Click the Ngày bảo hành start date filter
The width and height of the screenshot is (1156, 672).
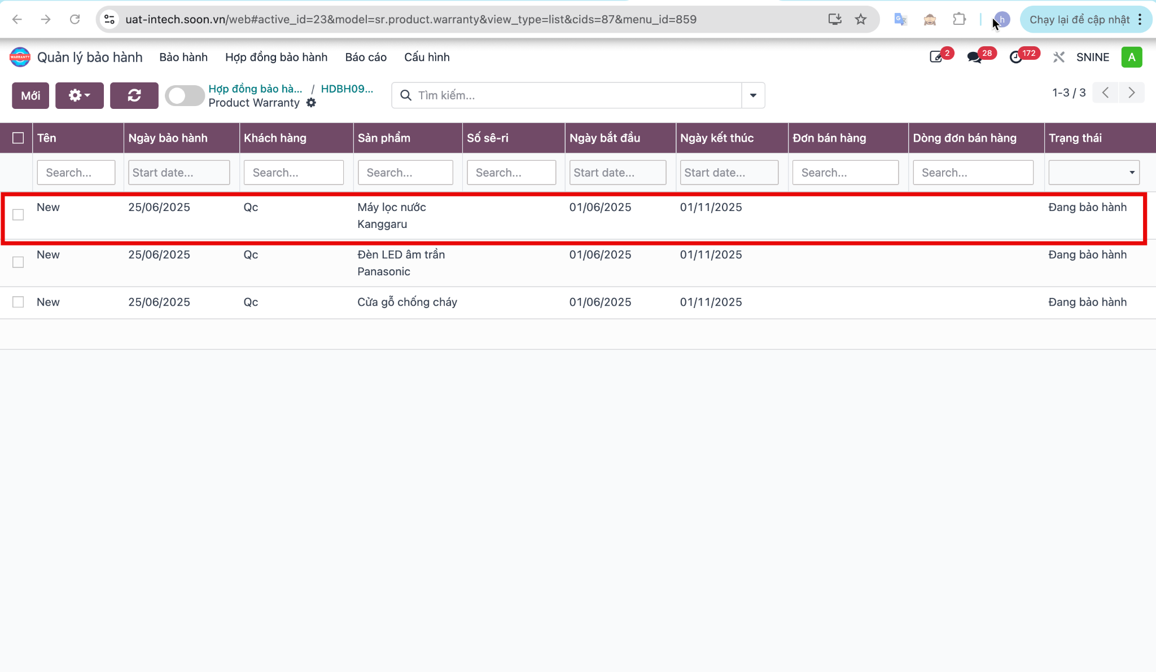179,172
